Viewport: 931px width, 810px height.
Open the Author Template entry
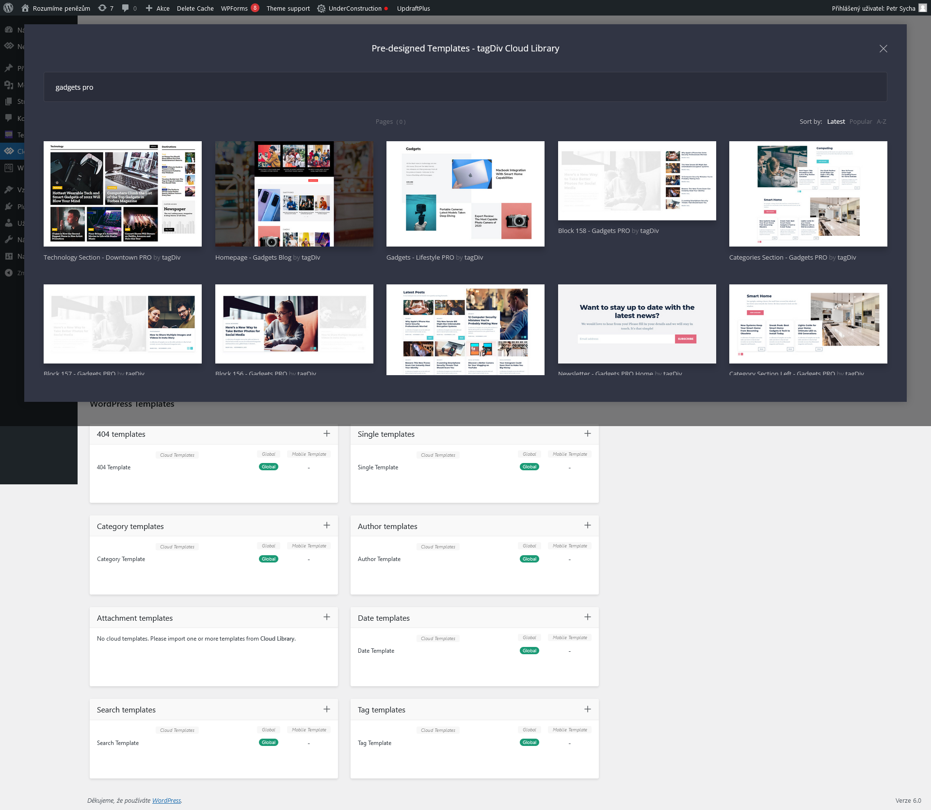pos(379,559)
